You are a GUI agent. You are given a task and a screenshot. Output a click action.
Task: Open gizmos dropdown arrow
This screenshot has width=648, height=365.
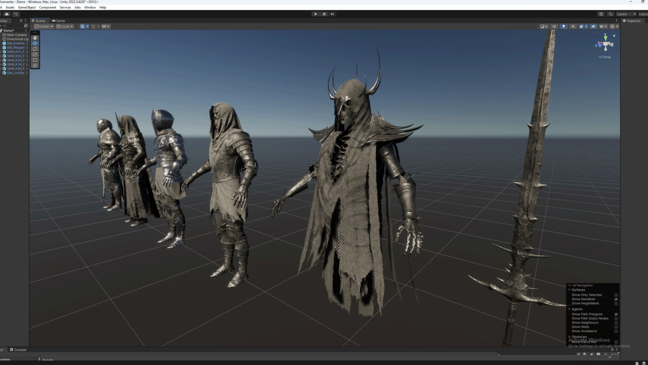coord(617,26)
